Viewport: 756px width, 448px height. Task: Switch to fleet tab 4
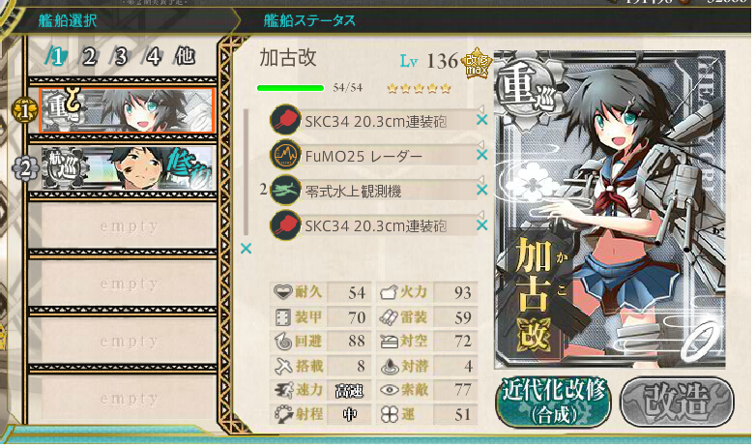coord(153,56)
